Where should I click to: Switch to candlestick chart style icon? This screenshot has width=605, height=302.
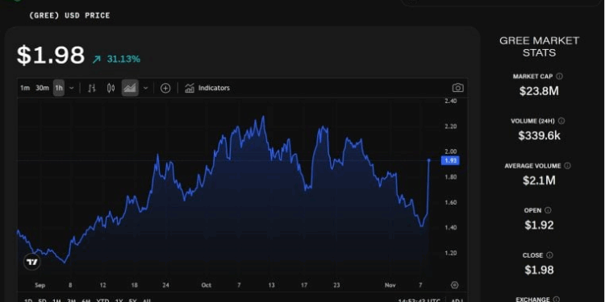click(x=111, y=89)
